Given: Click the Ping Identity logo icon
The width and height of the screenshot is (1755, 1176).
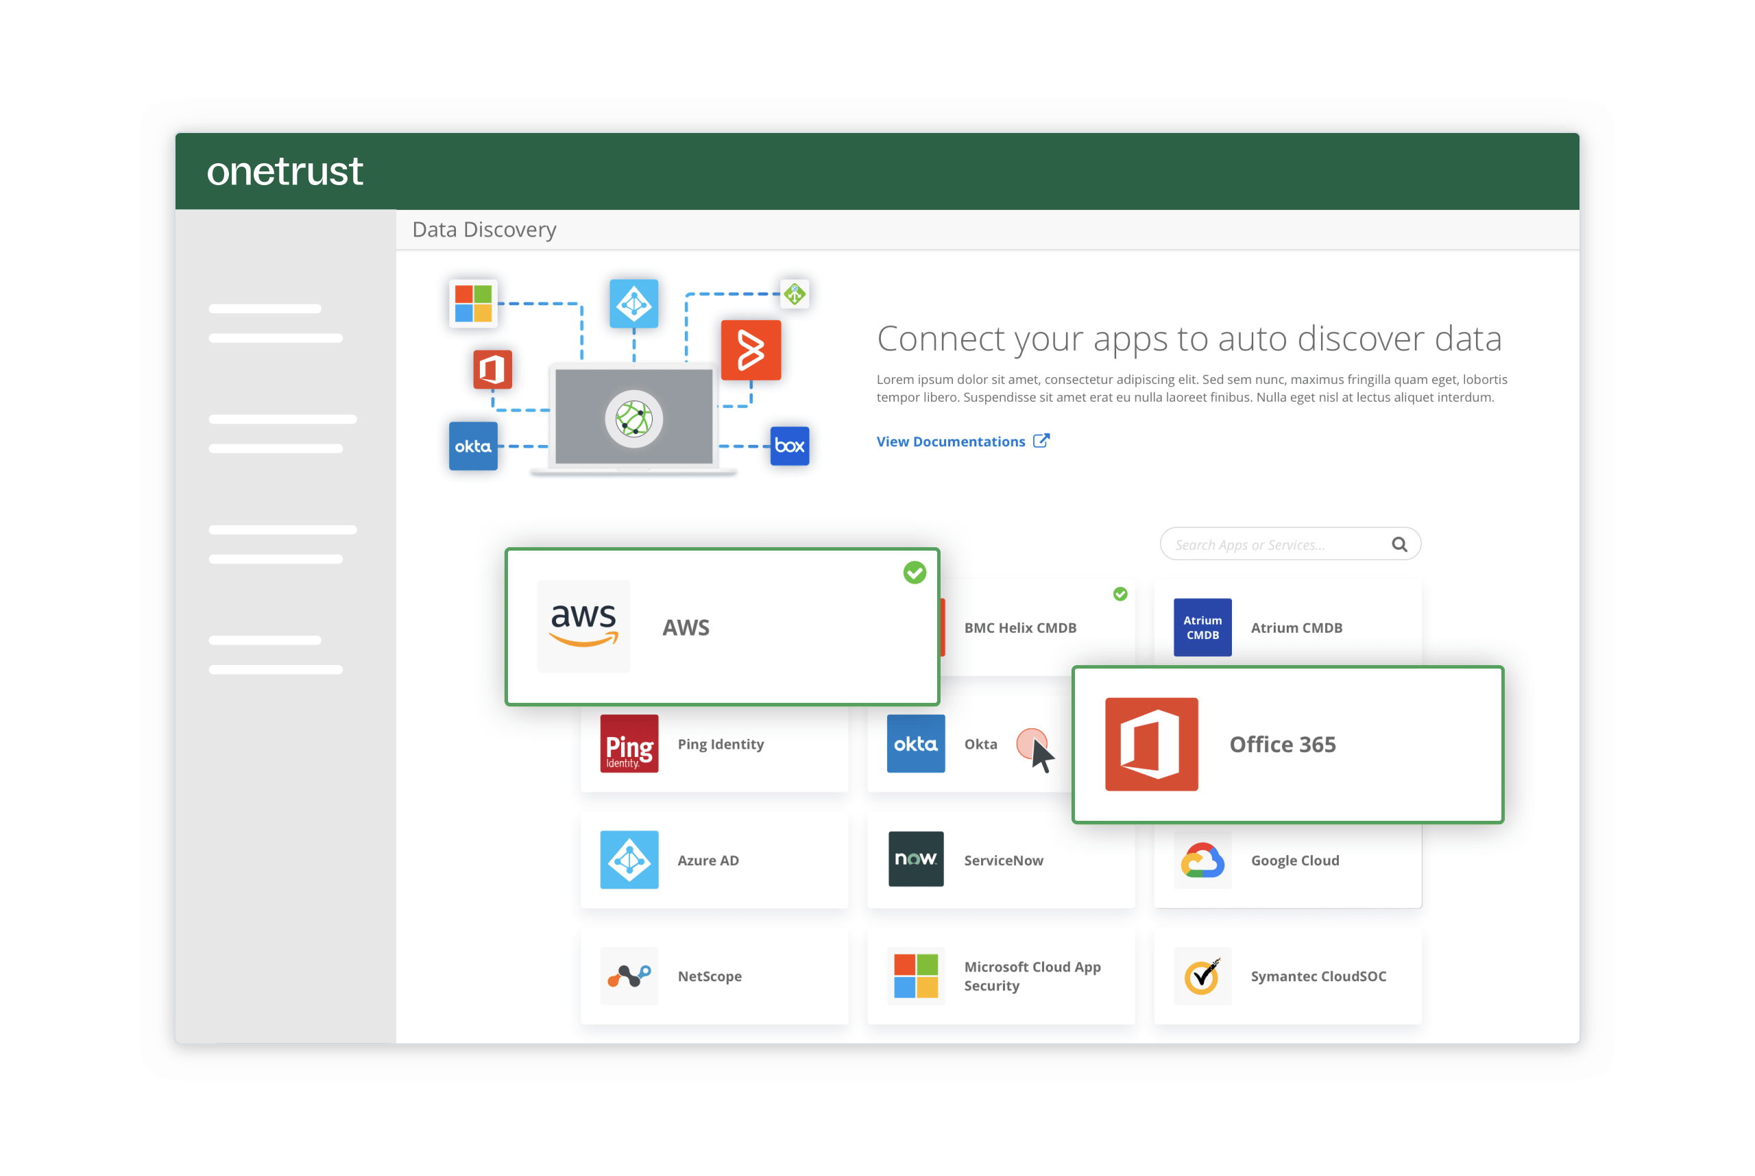Looking at the screenshot, I should click(629, 743).
